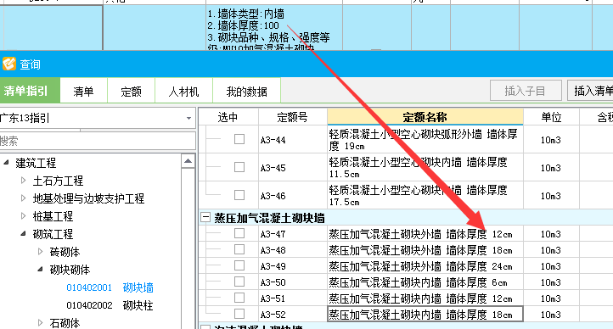Click cell 蒸压加气混凝土砌块外墙 墙体厚度 18cm
Viewport: 613px width, 329px height.
425,250
